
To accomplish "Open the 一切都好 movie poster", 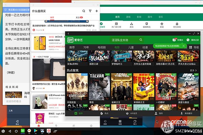I will click(166, 87).
